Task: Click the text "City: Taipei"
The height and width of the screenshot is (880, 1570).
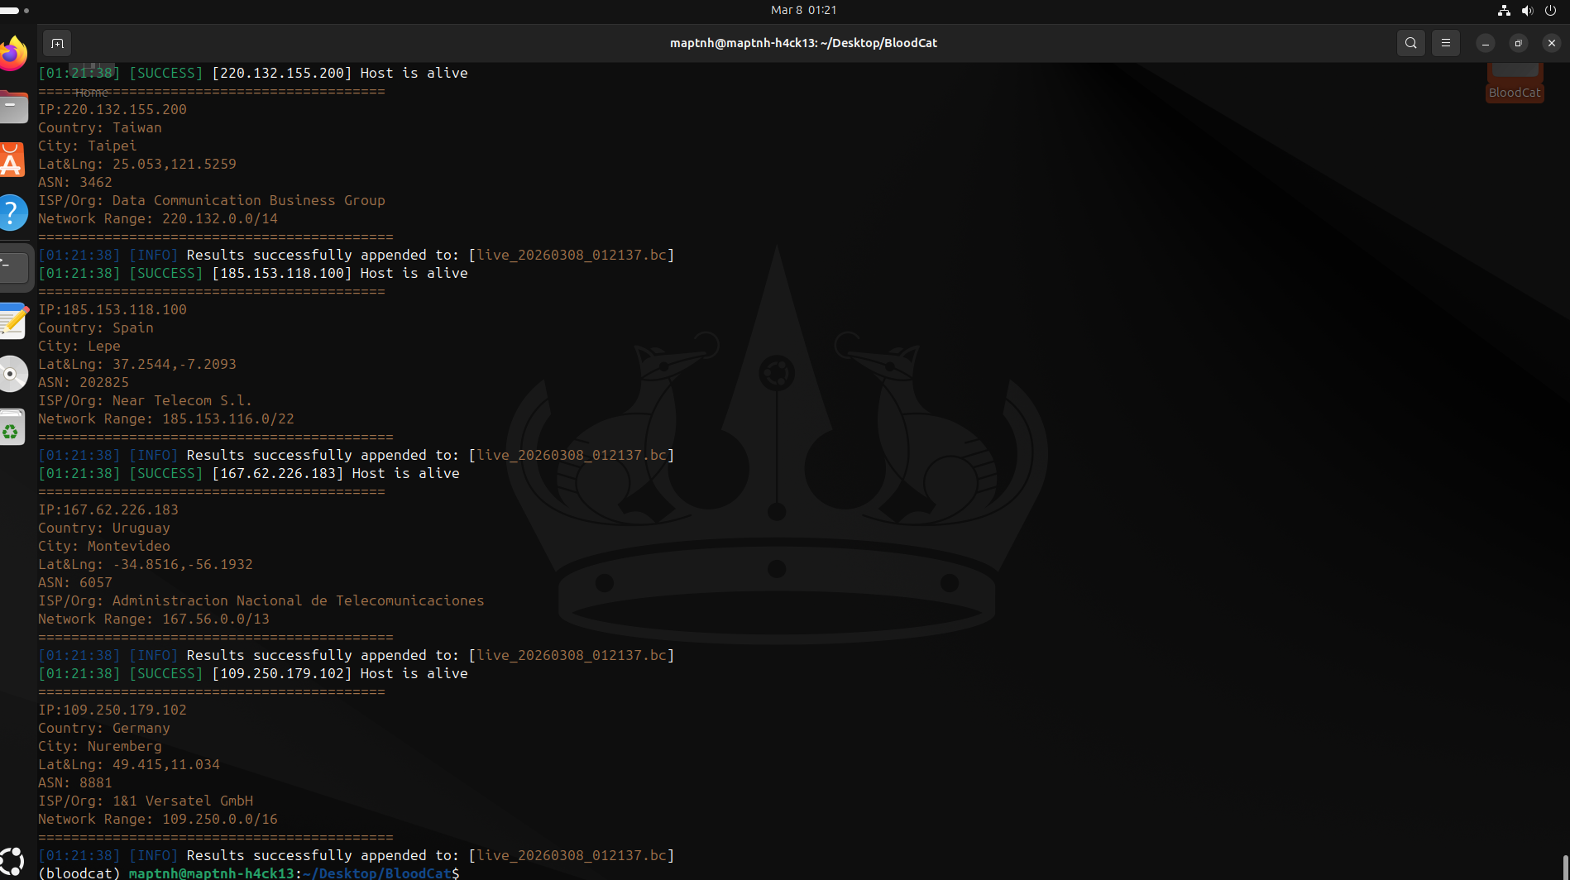Action: point(88,146)
